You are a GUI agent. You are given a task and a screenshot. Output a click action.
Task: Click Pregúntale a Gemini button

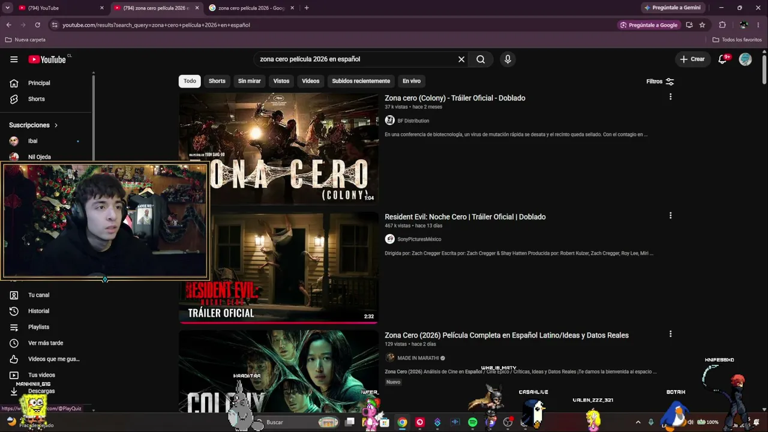point(672,8)
